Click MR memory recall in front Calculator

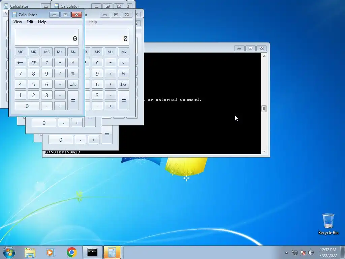pos(33,52)
